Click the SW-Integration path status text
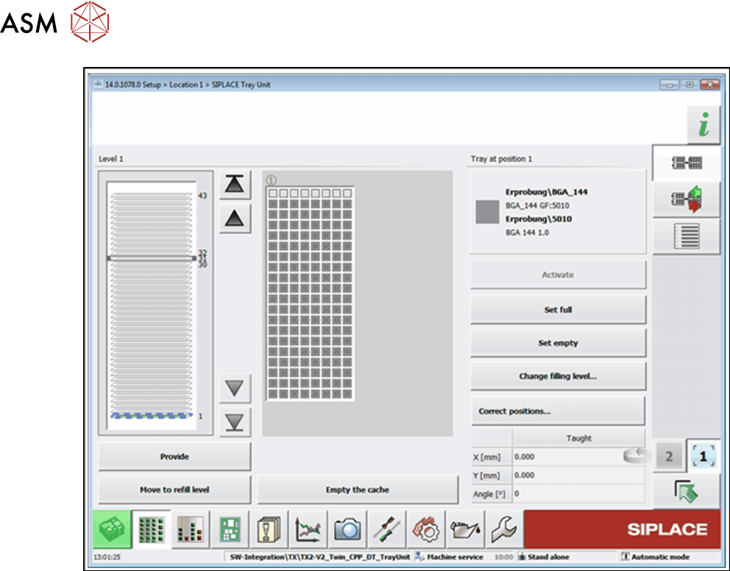This screenshot has width=730, height=571. click(320, 556)
